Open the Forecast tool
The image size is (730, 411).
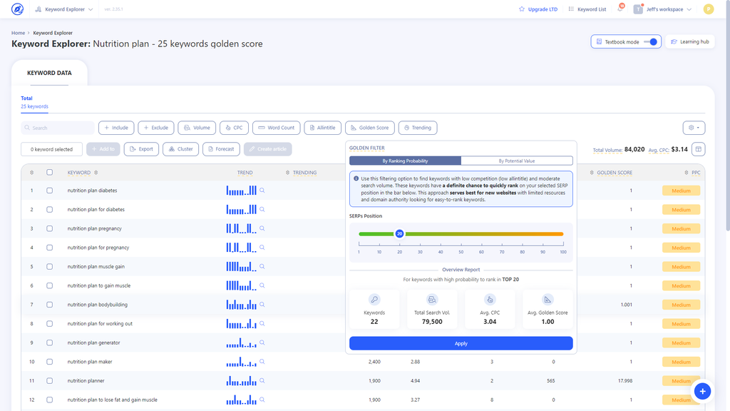click(x=221, y=148)
